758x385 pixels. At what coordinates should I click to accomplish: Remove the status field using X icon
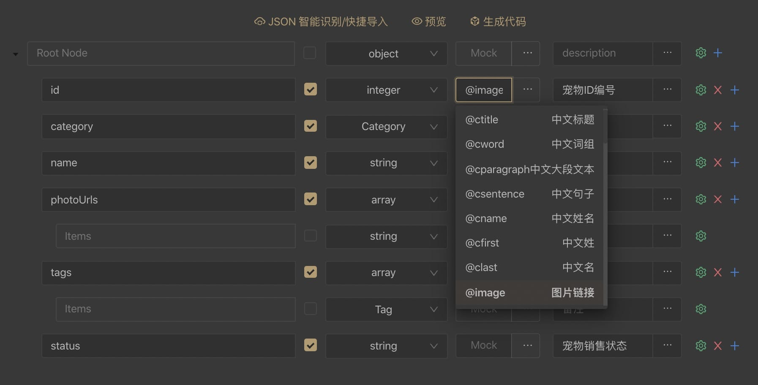point(717,346)
